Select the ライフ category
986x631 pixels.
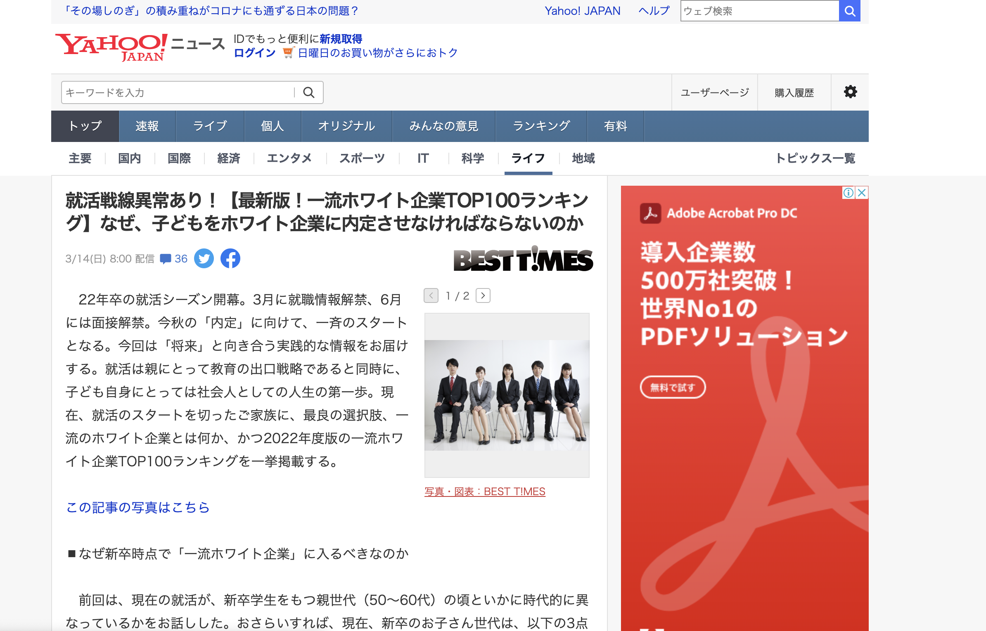[528, 158]
